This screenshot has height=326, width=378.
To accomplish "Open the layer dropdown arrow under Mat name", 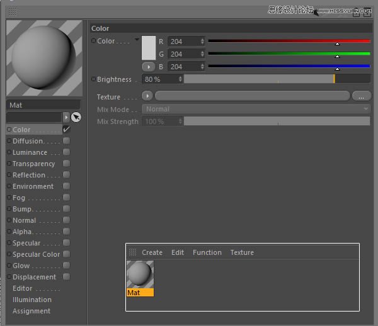I will pos(66,117).
